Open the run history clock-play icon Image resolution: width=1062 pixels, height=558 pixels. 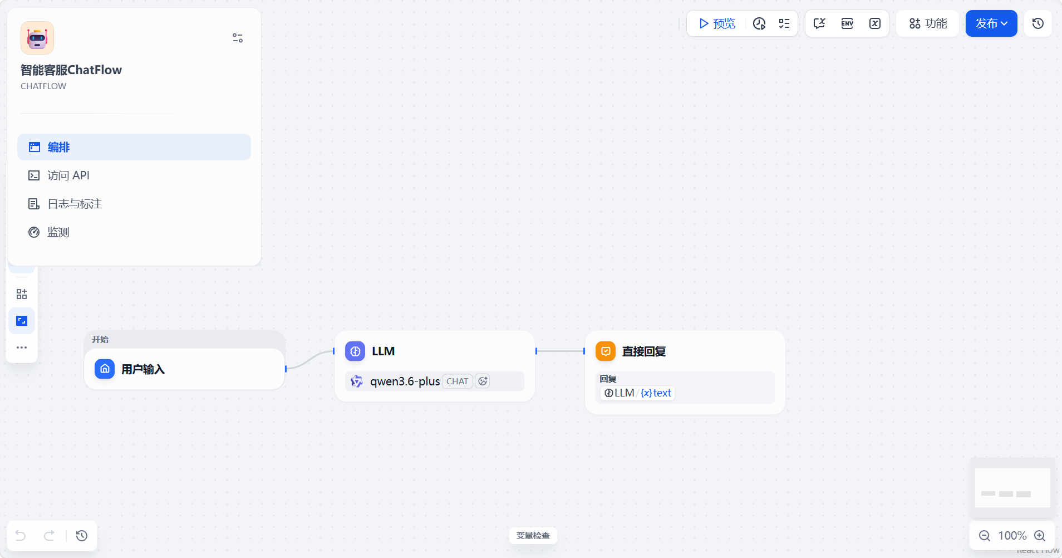point(759,23)
